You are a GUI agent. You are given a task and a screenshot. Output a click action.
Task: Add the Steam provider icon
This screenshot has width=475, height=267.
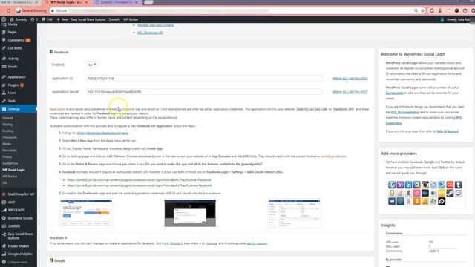pos(451,193)
